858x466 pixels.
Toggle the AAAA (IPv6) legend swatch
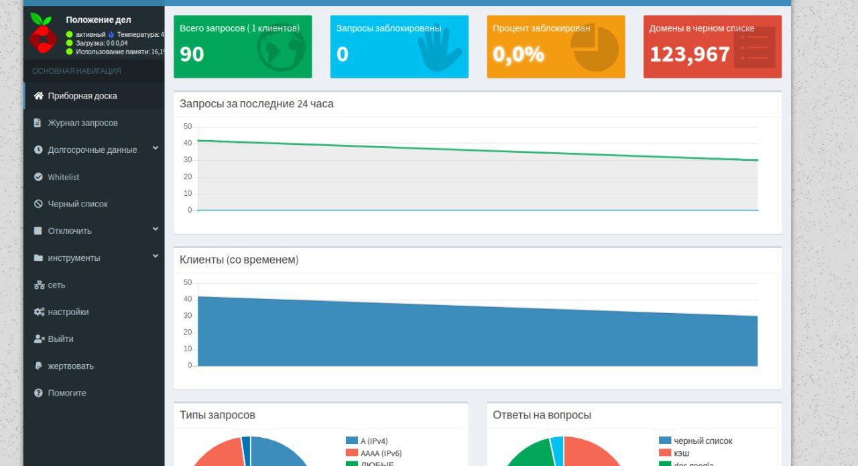tap(352, 453)
